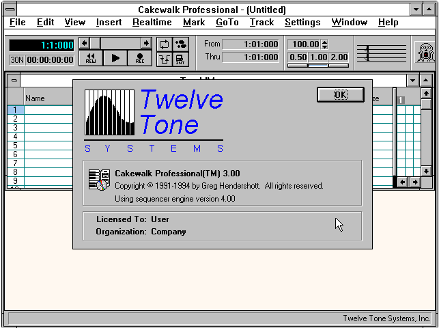Click left arrow of position scrollbar
The width and height of the screenshot is (439, 328).
(84, 44)
